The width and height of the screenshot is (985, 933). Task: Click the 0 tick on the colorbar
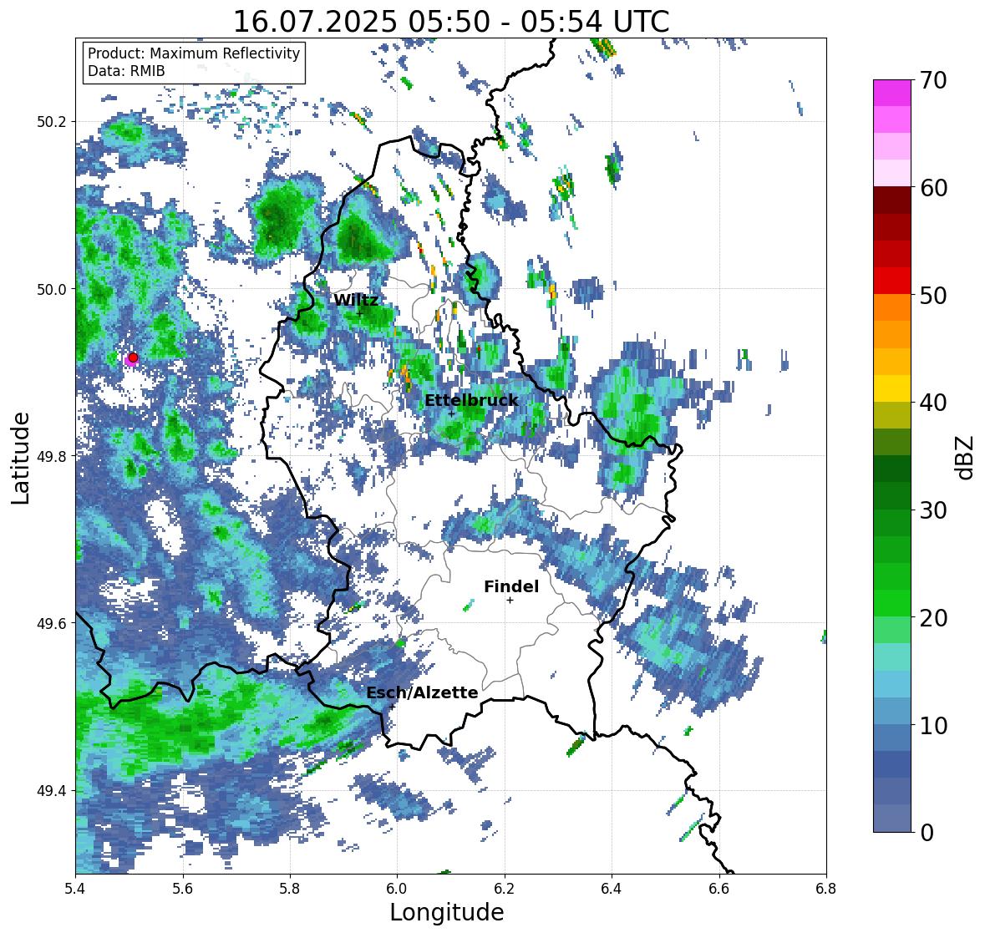pyautogui.click(x=927, y=833)
